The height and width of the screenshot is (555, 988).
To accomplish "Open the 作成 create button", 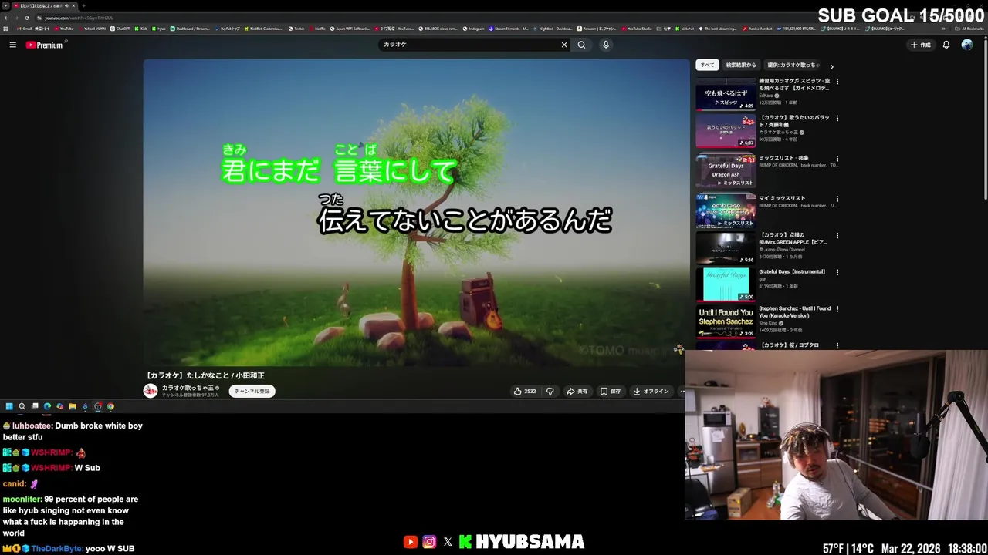I will pyautogui.click(x=921, y=45).
